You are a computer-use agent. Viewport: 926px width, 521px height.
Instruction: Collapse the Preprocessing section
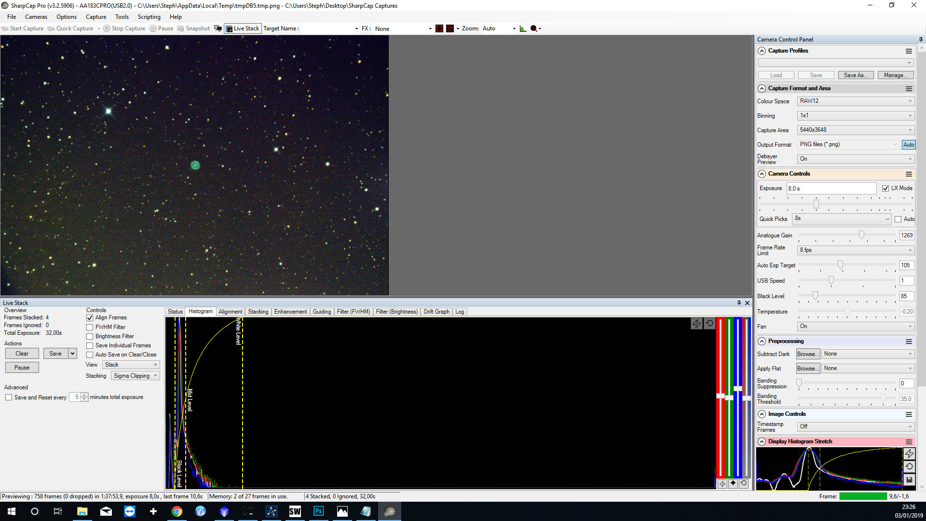tap(762, 342)
